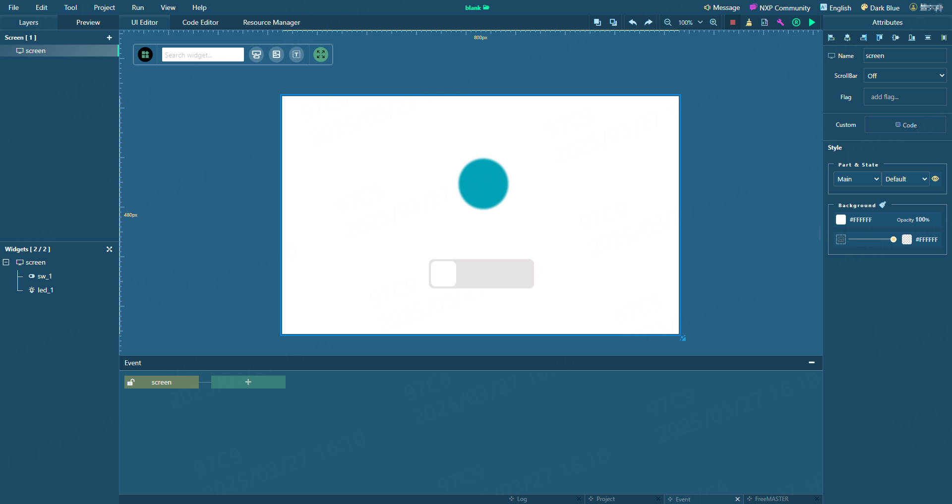Click the image widget filter icon
This screenshot has width=952, height=504.
[x=276, y=55]
